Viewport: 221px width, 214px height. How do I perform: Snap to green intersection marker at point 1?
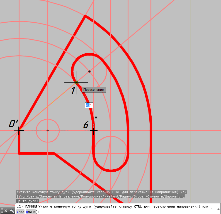[76, 82]
